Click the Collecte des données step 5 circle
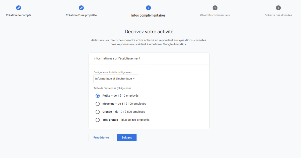The width and height of the screenshot is (301, 158). (x=278, y=8)
